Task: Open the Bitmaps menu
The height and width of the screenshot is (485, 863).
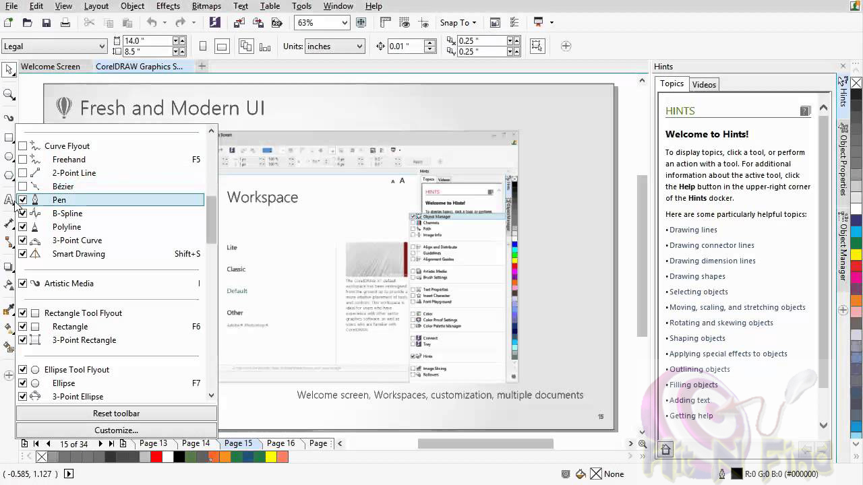Action: point(206,6)
